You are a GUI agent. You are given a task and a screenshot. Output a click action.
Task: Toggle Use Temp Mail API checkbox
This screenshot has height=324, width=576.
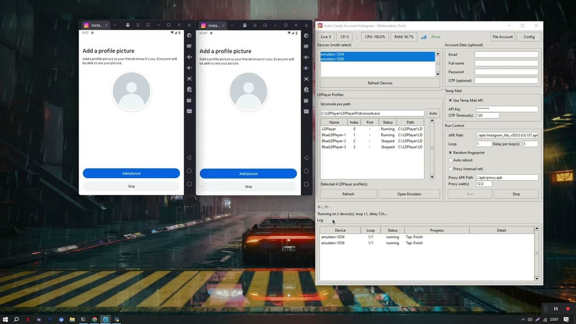click(450, 100)
